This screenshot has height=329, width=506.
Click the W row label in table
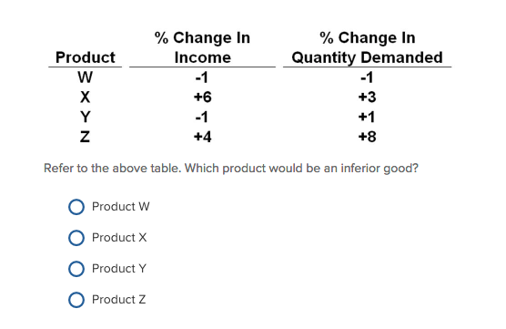point(86,77)
